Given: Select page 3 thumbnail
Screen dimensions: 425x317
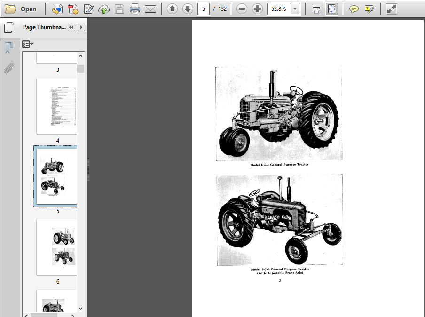Looking at the screenshot, I should pyautogui.click(x=56, y=58).
